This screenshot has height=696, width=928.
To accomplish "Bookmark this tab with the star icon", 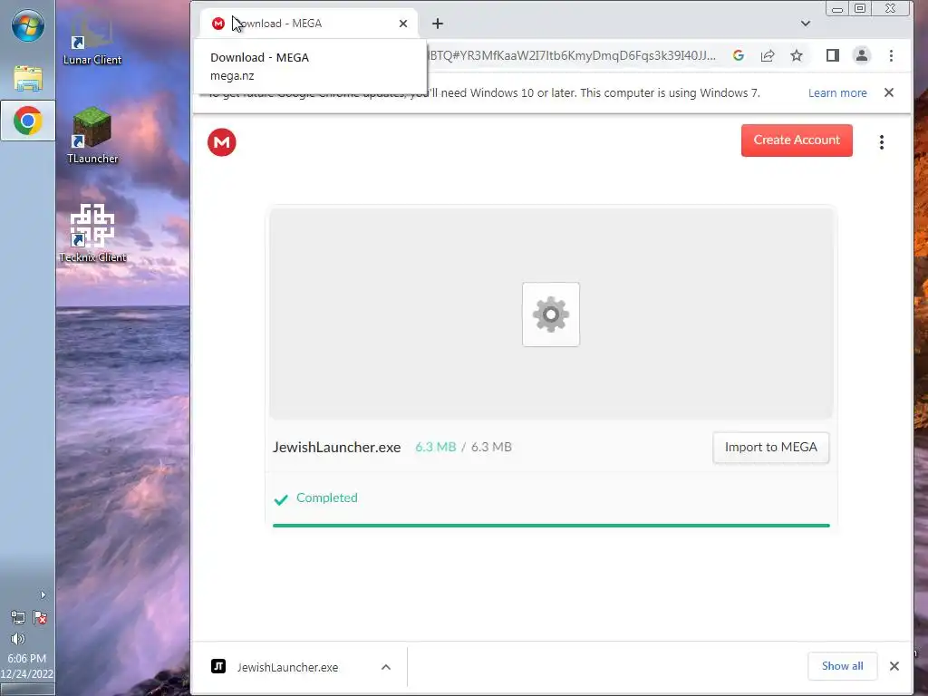I will point(797,55).
